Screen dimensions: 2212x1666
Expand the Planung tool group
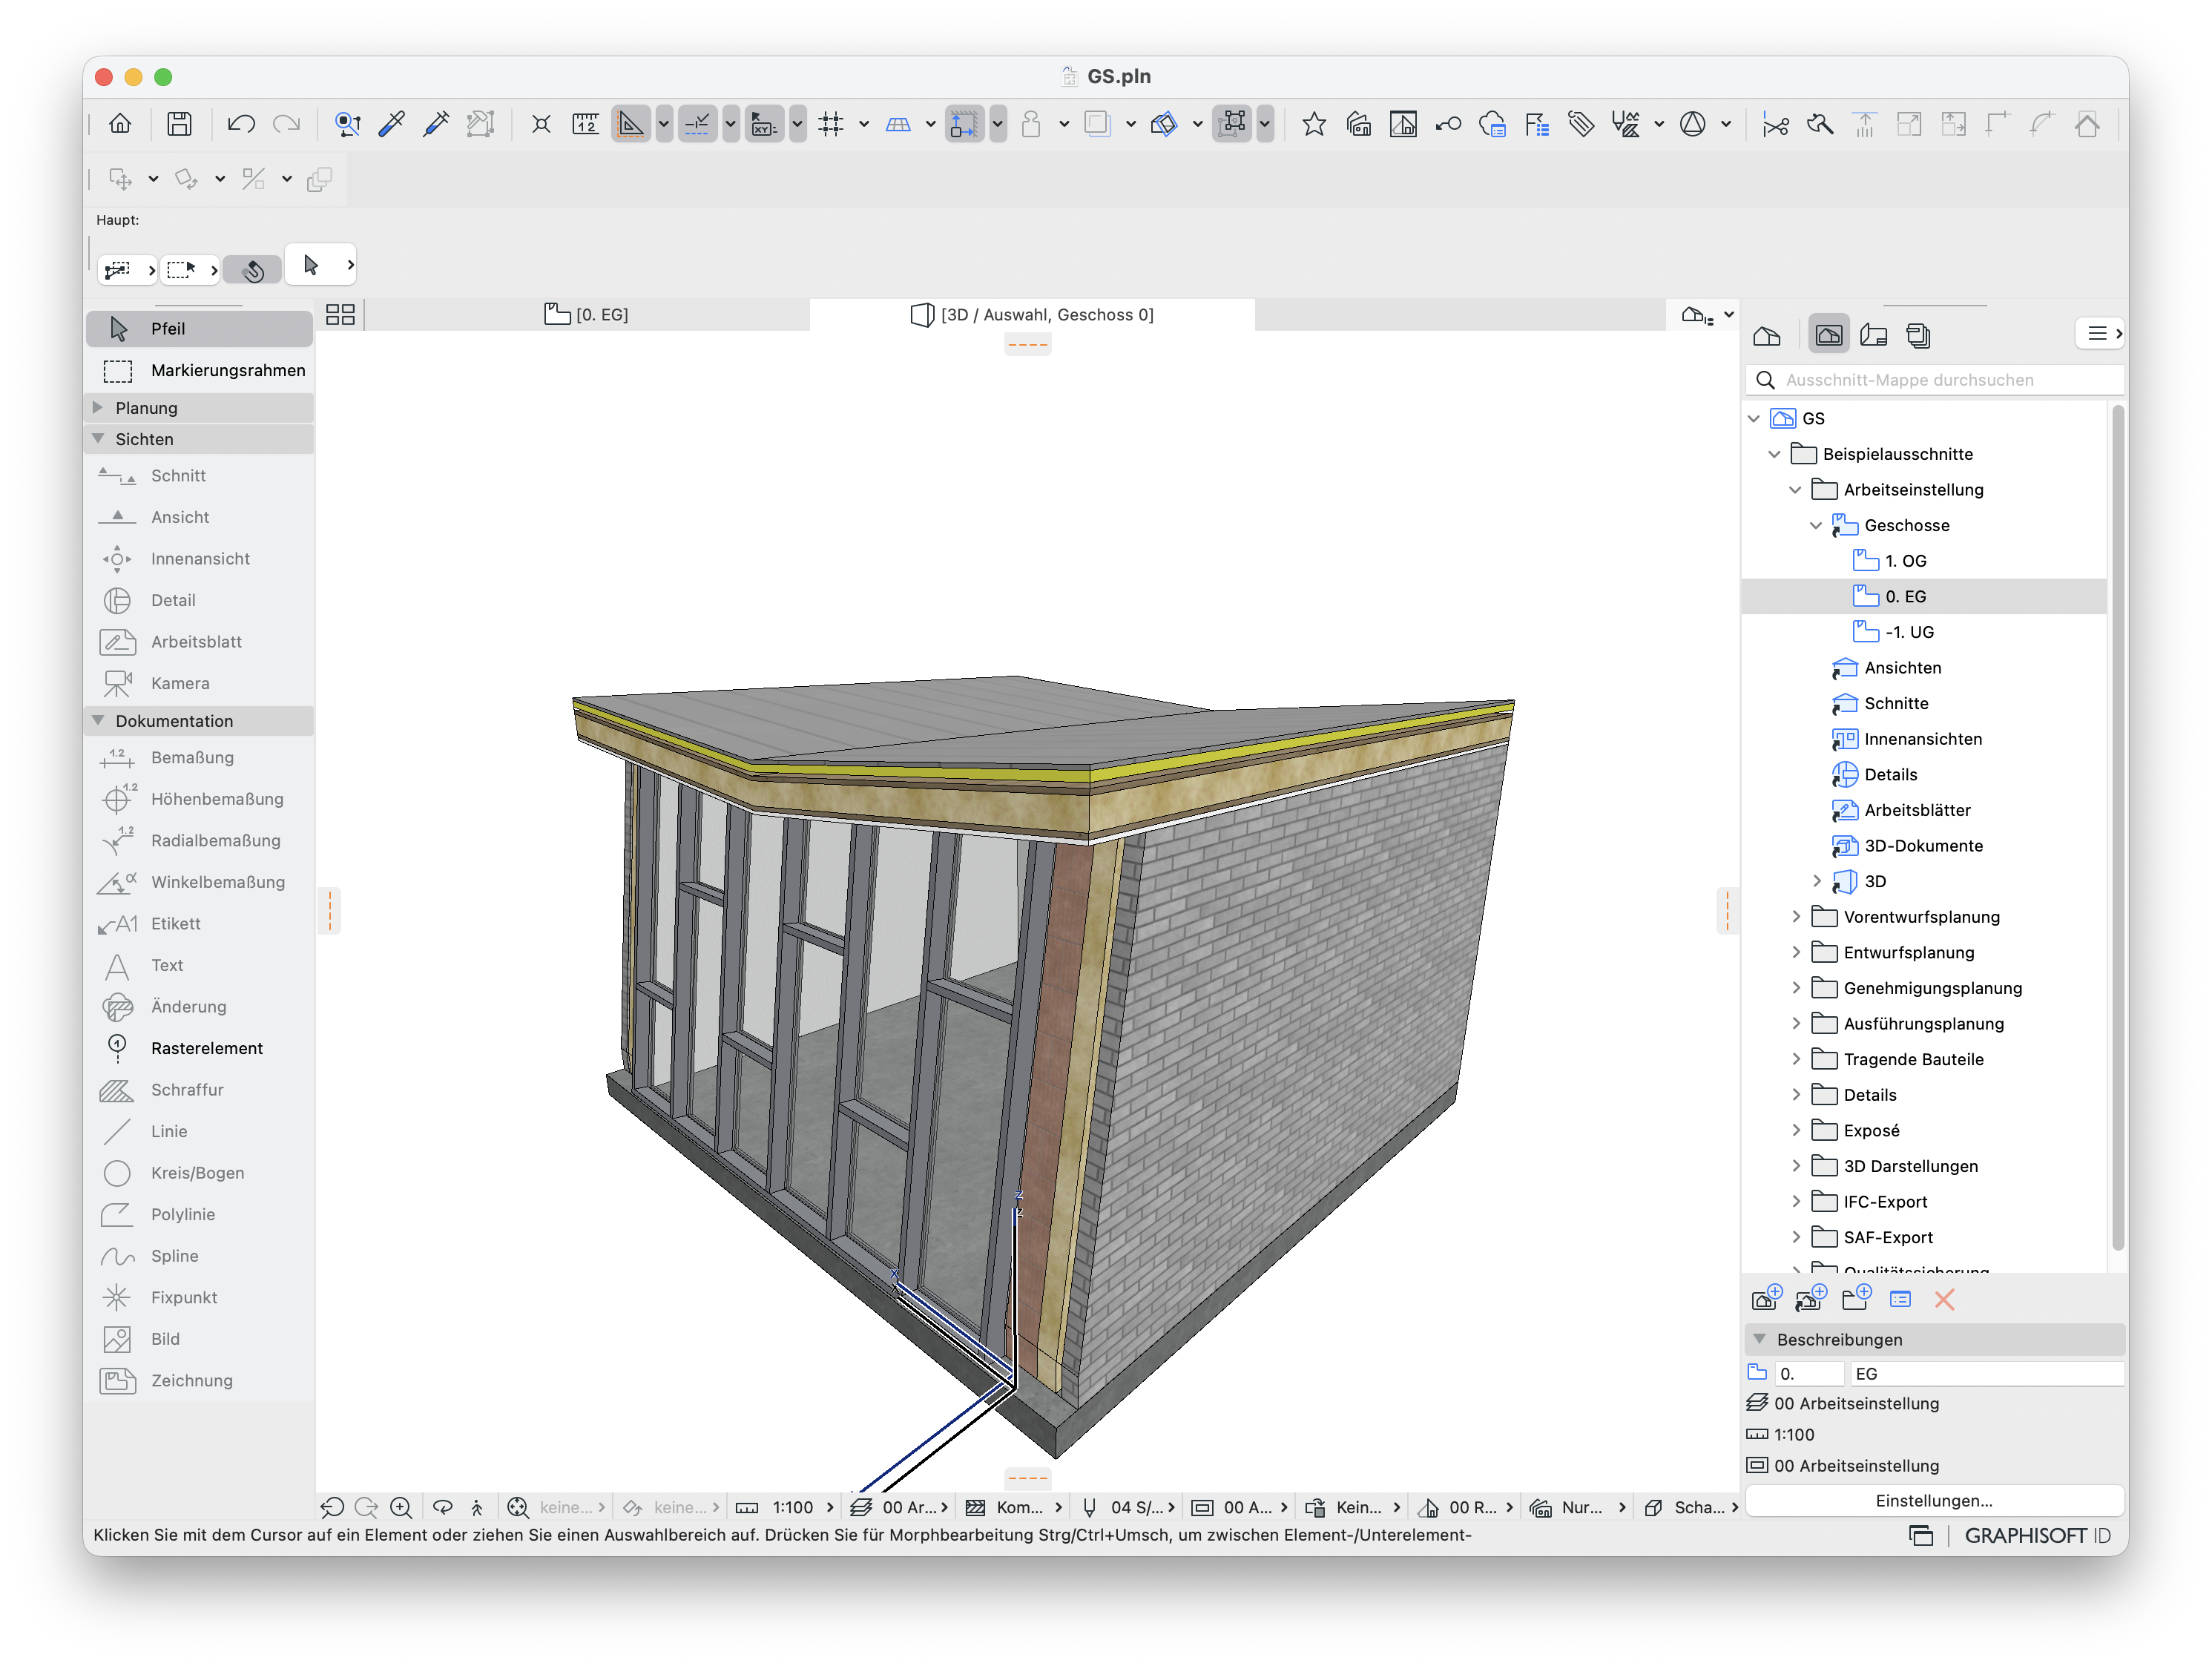(98, 407)
